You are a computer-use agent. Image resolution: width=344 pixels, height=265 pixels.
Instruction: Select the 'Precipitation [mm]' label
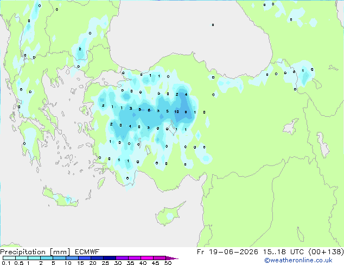pyautogui.click(x=35, y=252)
